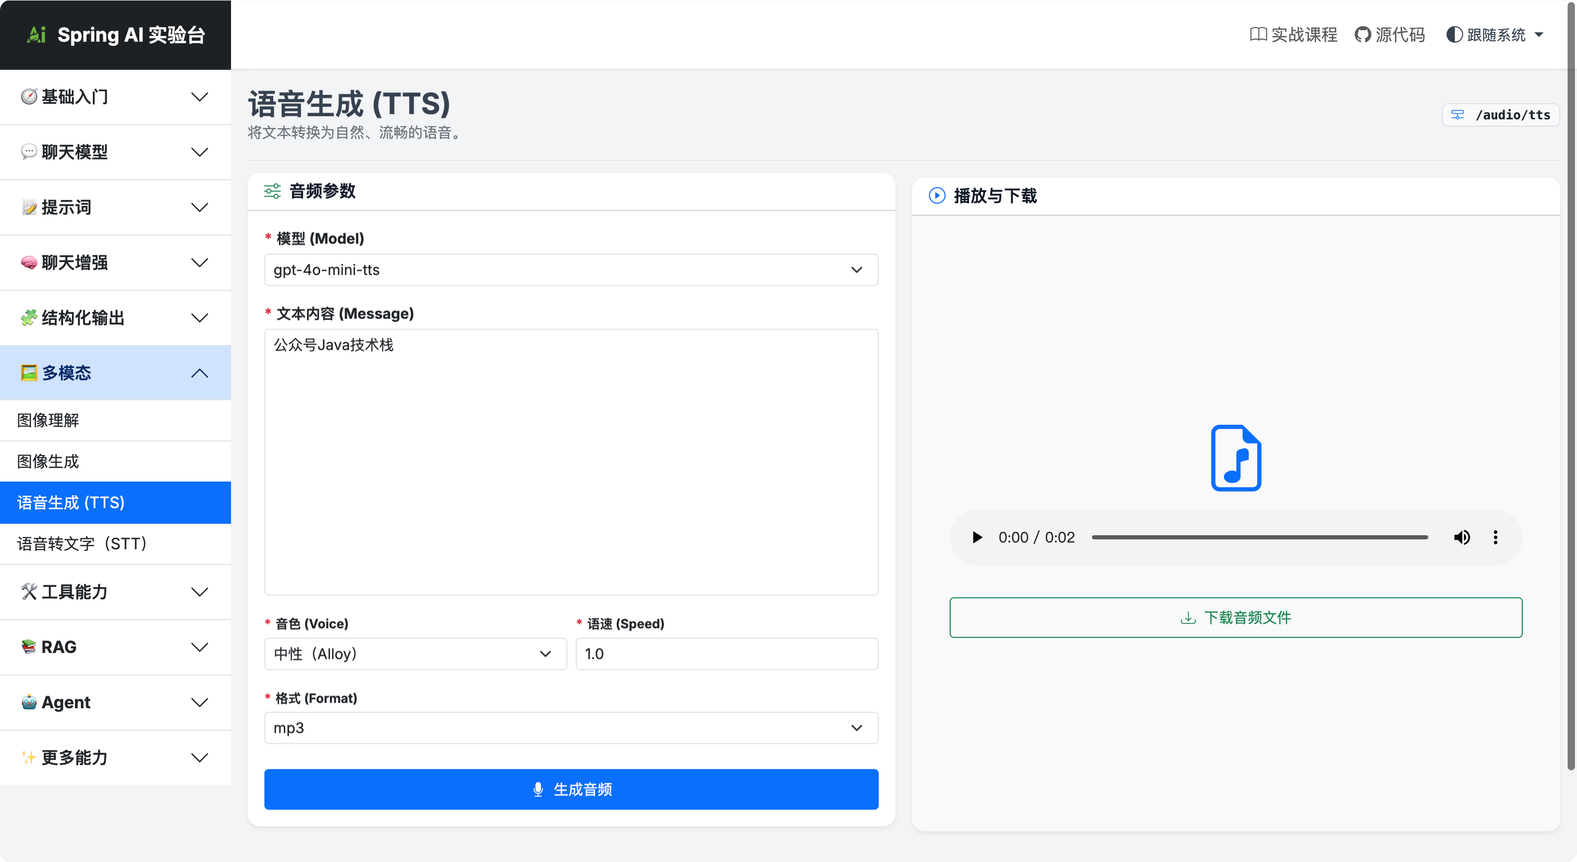The height and width of the screenshot is (862, 1577).
Task: Click the 生成音频 button
Action: click(x=571, y=789)
